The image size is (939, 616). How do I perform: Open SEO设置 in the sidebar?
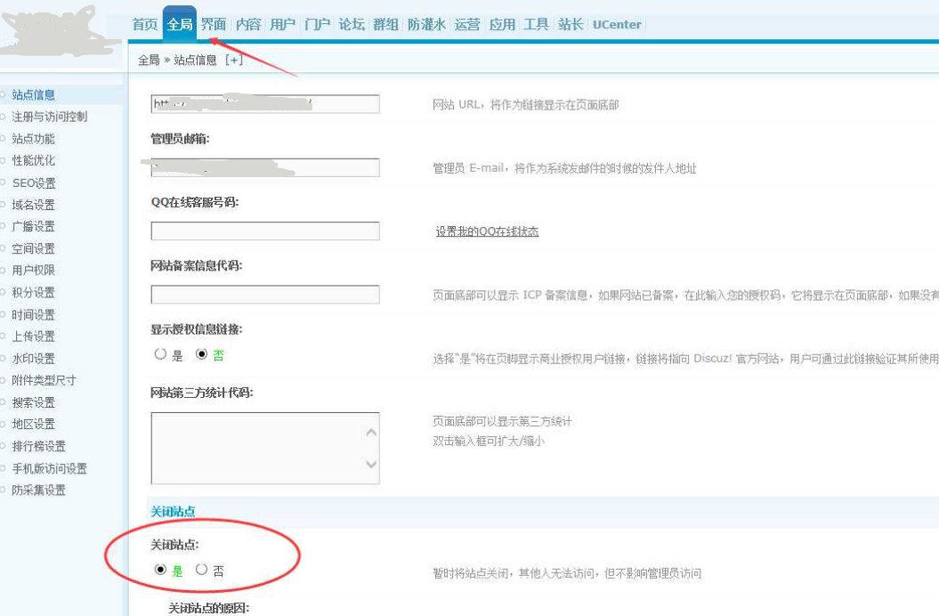(x=34, y=182)
